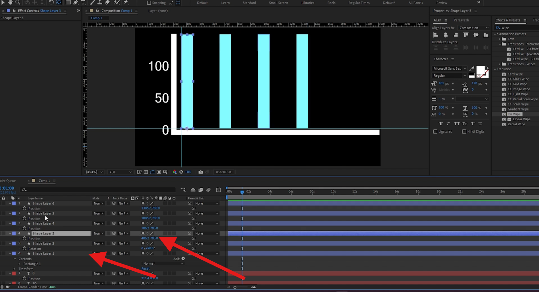The image size is (539, 292).
Task: Select the Type tool
Action: pyautogui.click(x=83, y=3)
